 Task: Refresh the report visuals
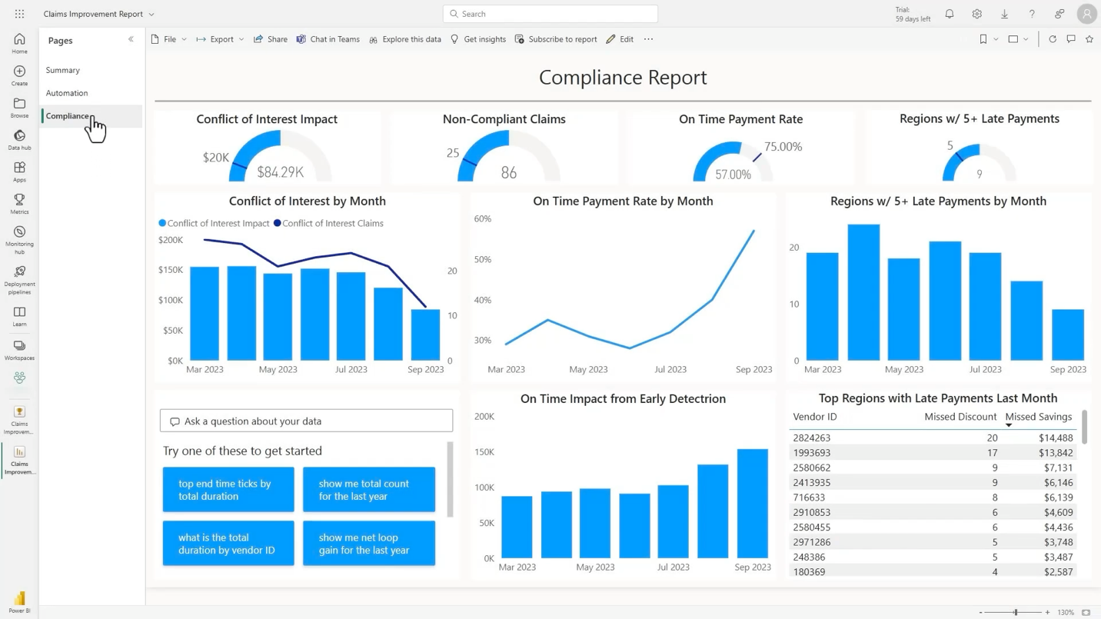[1053, 38]
